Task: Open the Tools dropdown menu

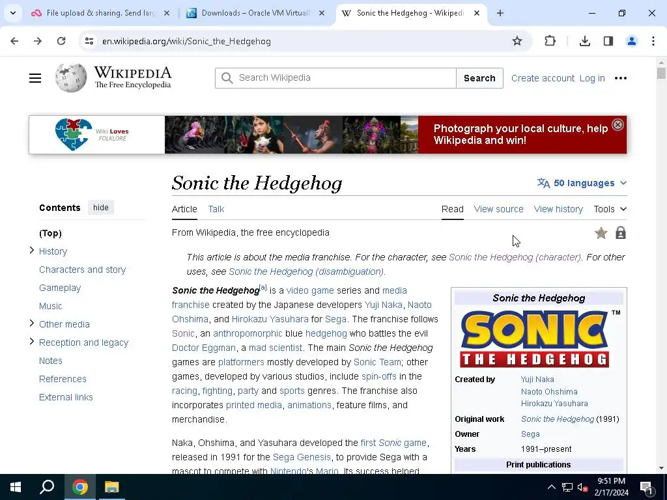Action: click(610, 209)
